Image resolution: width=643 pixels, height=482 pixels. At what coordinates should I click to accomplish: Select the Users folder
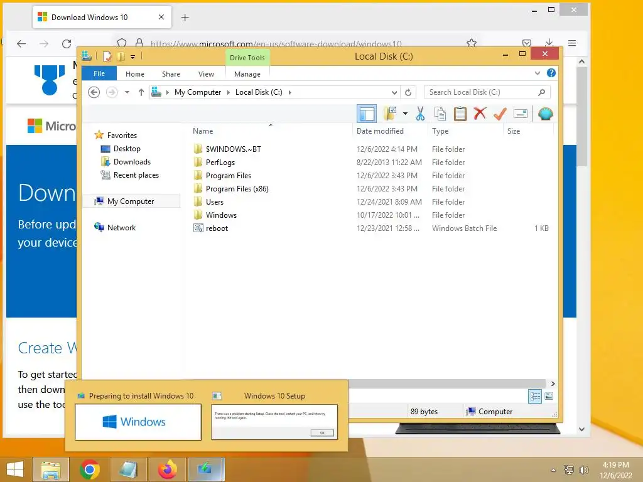215,201
